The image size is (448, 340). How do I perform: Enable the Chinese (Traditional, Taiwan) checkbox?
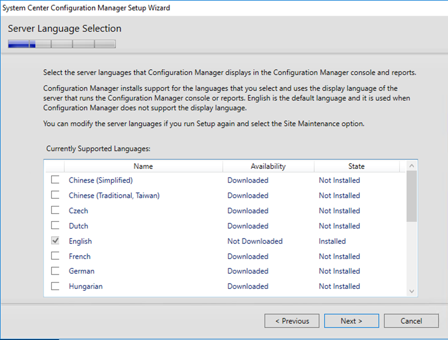55,195
